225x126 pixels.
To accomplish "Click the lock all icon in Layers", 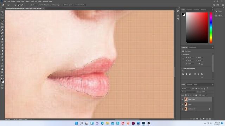I will point(196,95).
